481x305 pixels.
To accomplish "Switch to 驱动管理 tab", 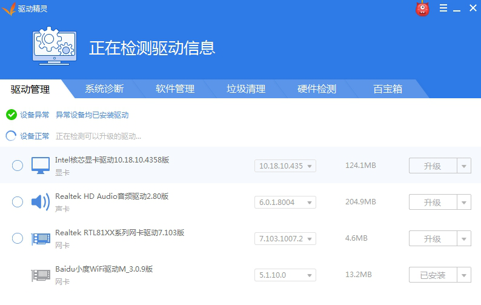I will [30, 89].
